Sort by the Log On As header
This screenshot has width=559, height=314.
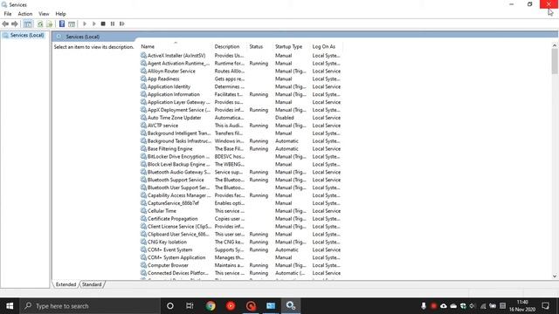click(x=324, y=46)
